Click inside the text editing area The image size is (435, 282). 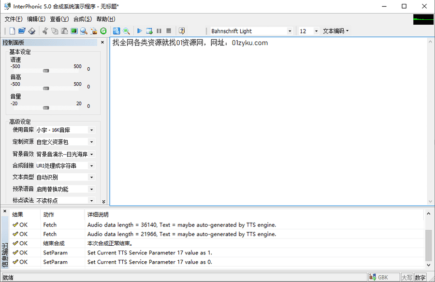(x=268, y=121)
